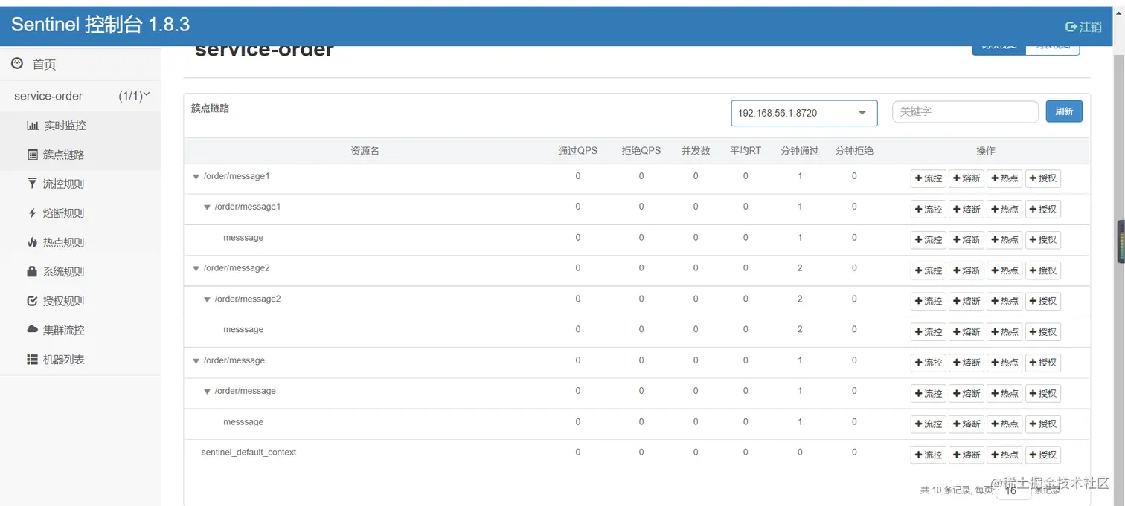The width and height of the screenshot is (1125, 506).
Task: Add 流控 rule for sentinel_default_context
Action: 929,455
